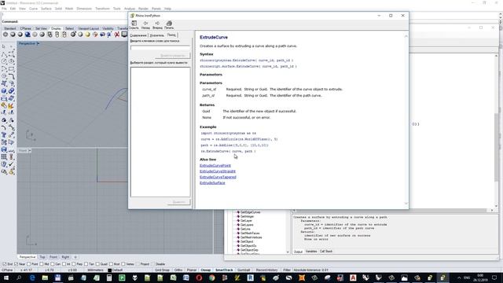This screenshot has height=283, width=503.
Task: Toggle Gumball in the status bar
Action: [244, 270]
